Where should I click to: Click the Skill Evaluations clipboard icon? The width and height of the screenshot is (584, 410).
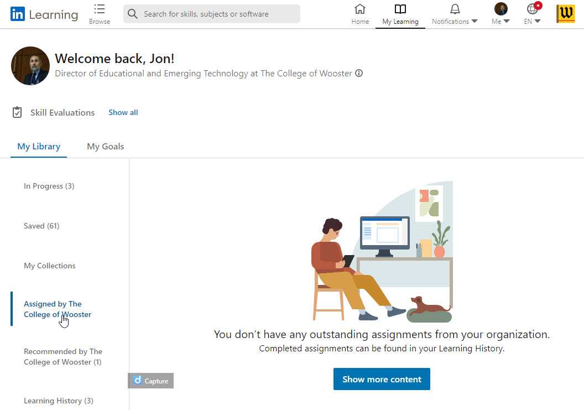click(17, 112)
